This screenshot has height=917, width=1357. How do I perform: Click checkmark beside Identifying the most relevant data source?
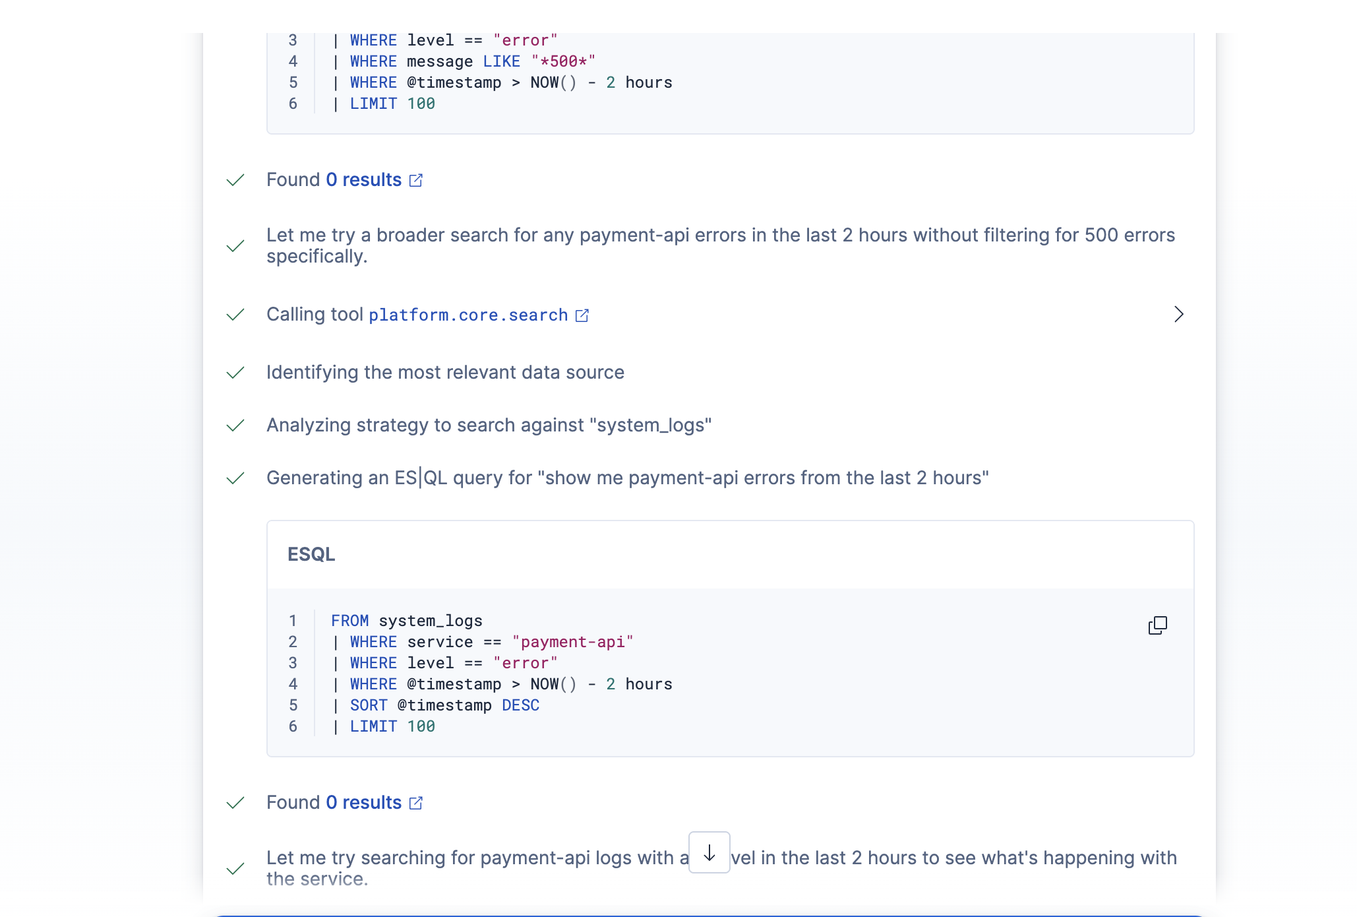pyautogui.click(x=235, y=373)
